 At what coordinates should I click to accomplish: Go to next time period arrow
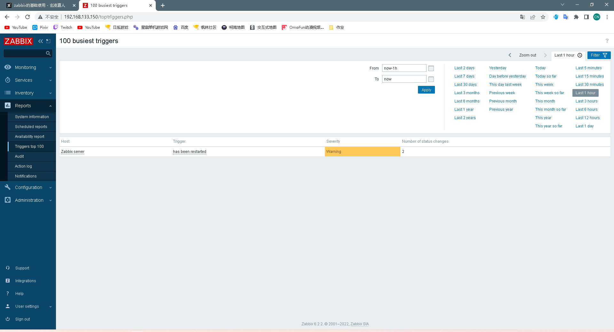click(545, 55)
